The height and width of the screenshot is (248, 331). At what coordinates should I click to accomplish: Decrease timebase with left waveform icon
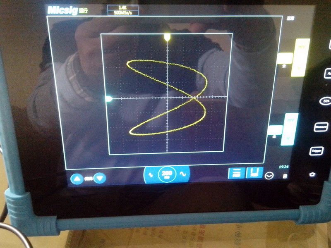click(x=151, y=174)
